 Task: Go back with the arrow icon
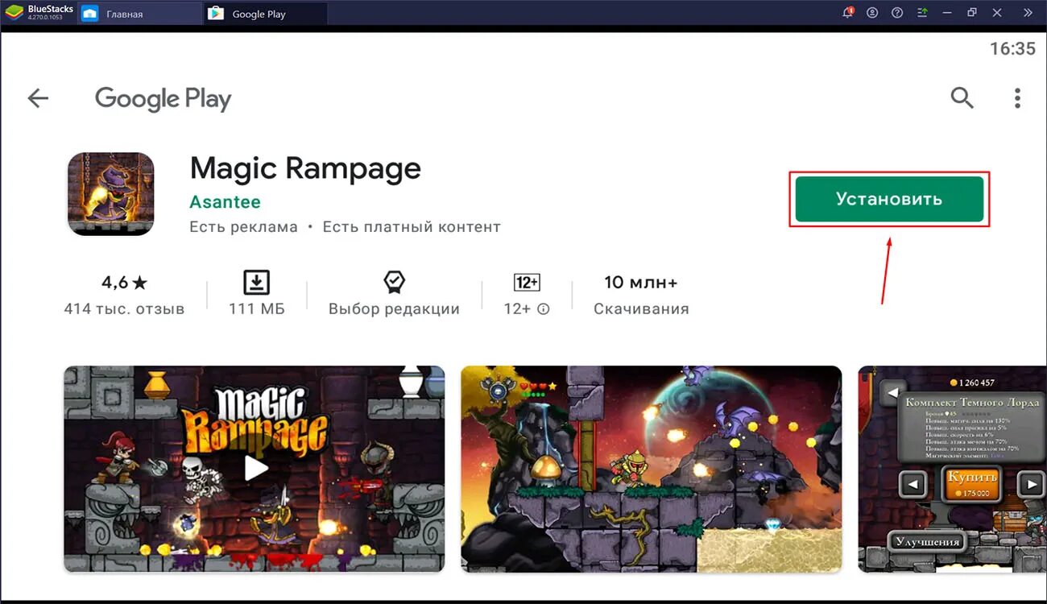pyautogui.click(x=38, y=98)
